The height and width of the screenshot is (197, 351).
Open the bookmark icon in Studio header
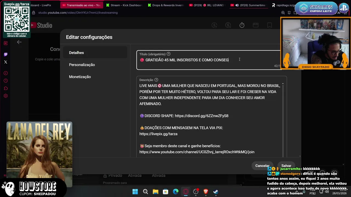pos(269,25)
